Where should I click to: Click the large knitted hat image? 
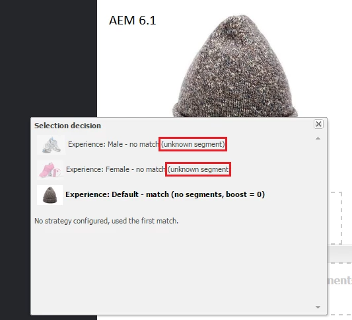tap(235, 66)
